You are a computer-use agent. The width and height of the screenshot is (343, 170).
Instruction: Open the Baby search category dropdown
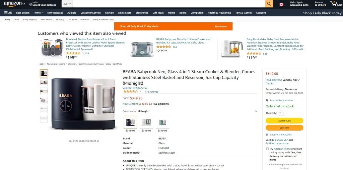point(67,4)
